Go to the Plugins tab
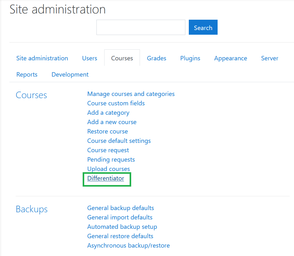 click(190, 58)
